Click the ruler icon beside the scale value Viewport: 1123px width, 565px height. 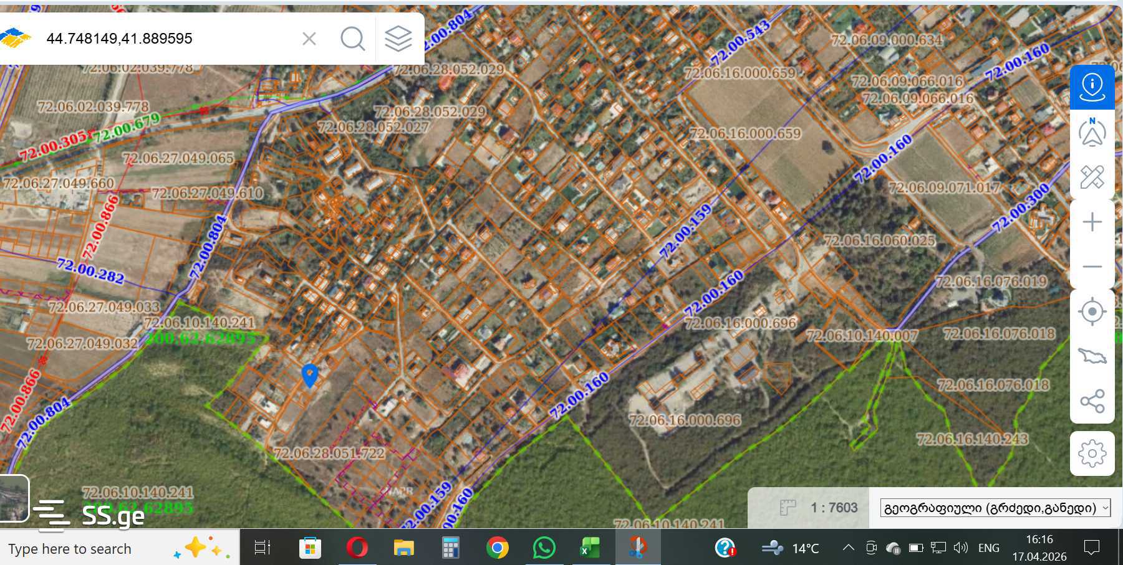[788, 508]
